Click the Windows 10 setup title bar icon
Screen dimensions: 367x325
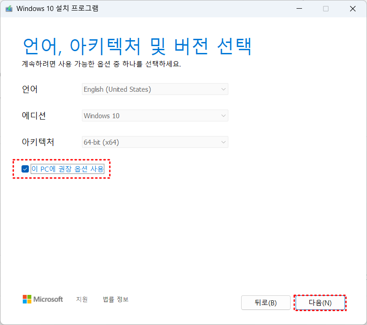tap(9, 9)
